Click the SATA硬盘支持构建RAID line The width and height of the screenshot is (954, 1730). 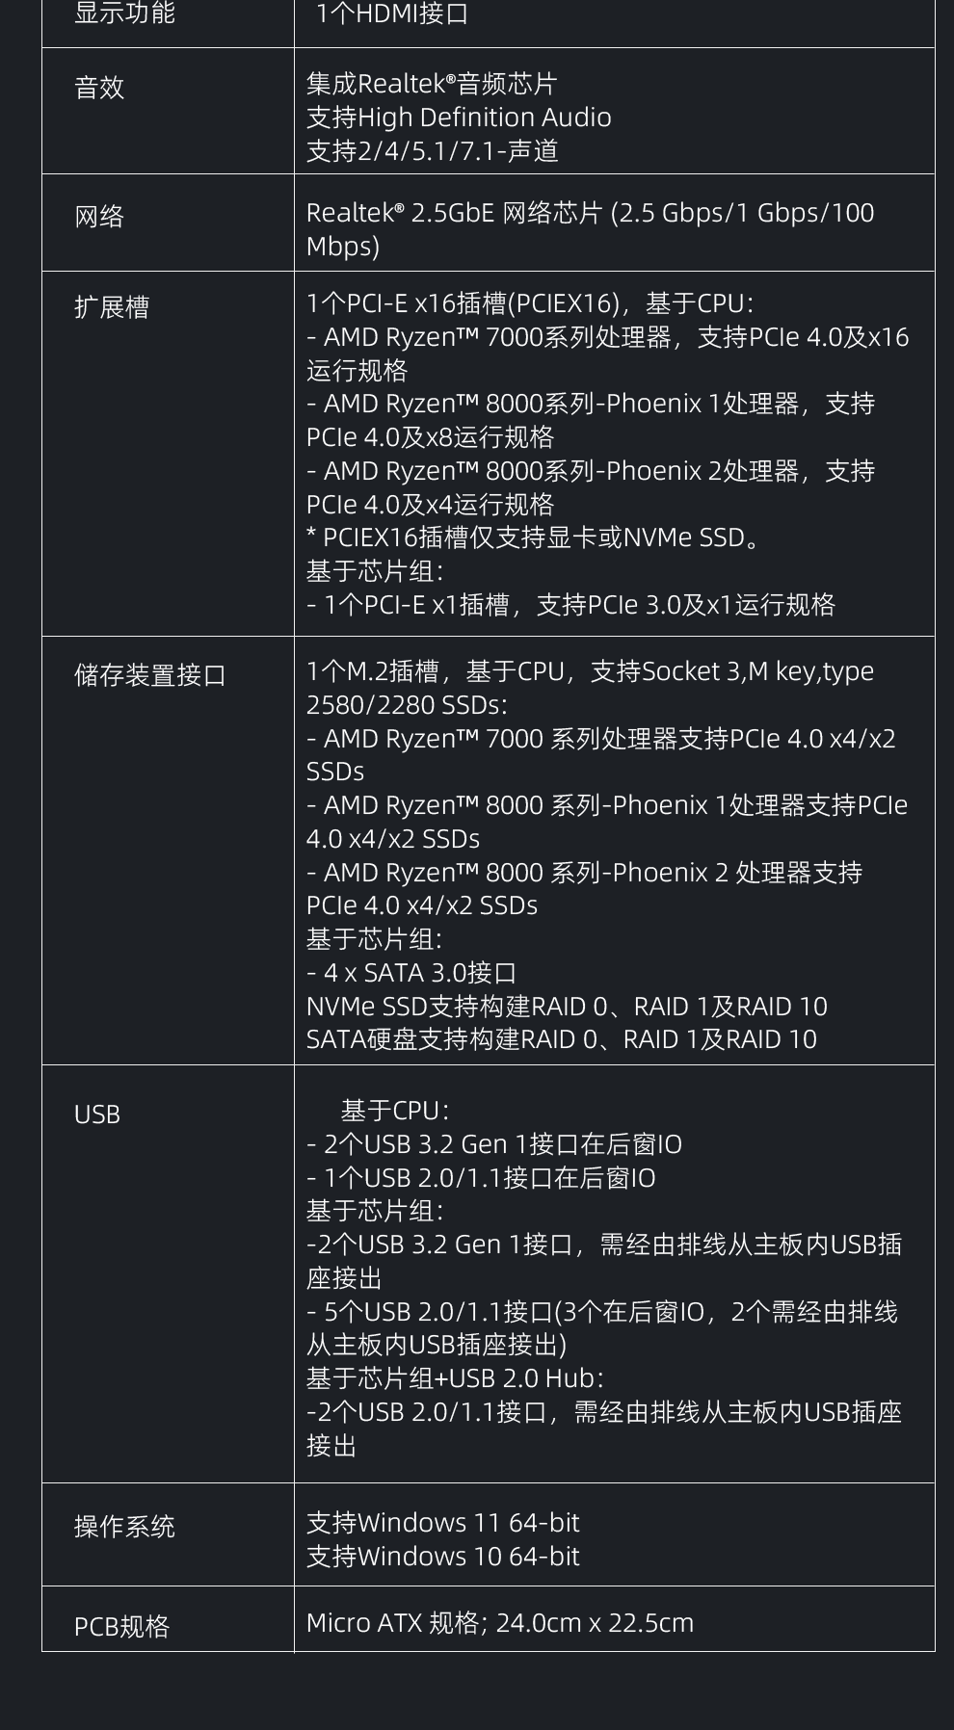[562, 1039]
